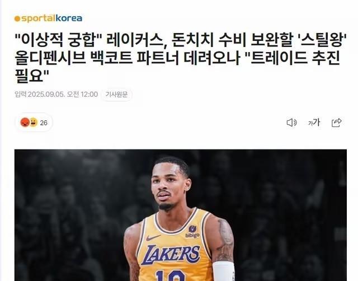Click the article headline starting "이상적 궁합"
Viewport: 358px width, 281px height.
pyautogui.click(x=181, y=58)
